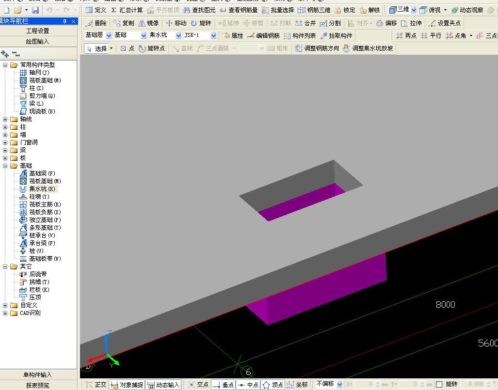Check the 旋转 rotate checkbox in status bar
This screenshot has width=498, height=390.
click(439, 384)
